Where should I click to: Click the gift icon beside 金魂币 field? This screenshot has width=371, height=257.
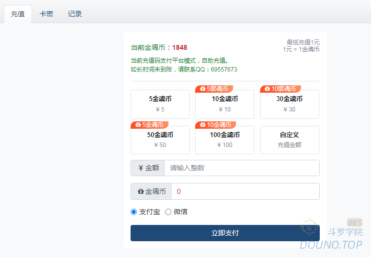(x=140, y=191)
